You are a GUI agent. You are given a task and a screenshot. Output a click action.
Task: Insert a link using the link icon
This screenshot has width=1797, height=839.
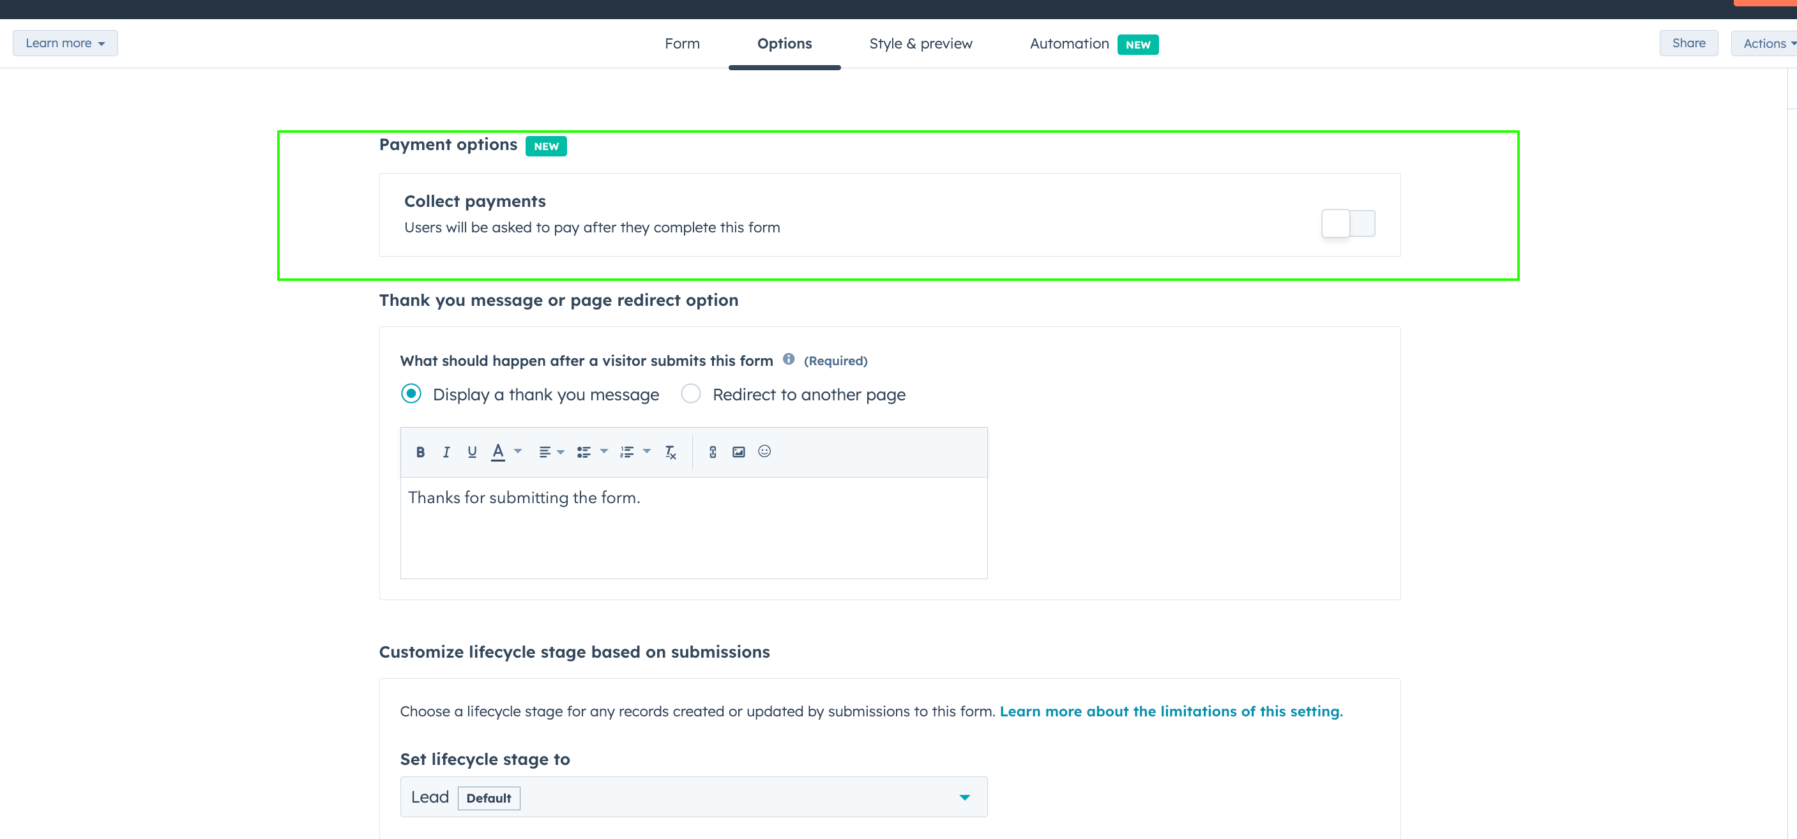tap(712, 452)
